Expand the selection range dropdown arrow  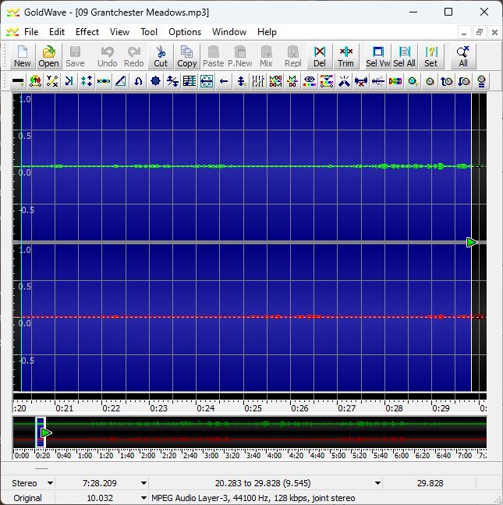377,483
